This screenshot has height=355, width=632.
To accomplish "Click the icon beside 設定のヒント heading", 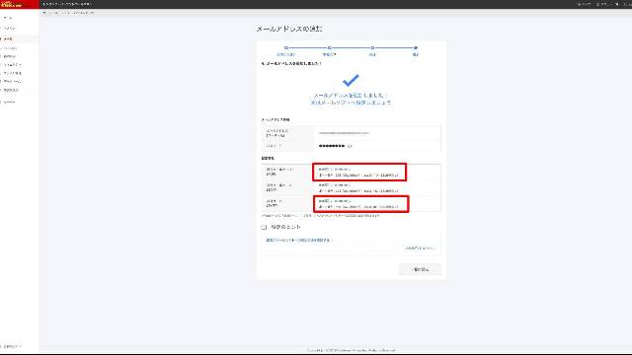I will pyautogui.click(x=264, y=228).
